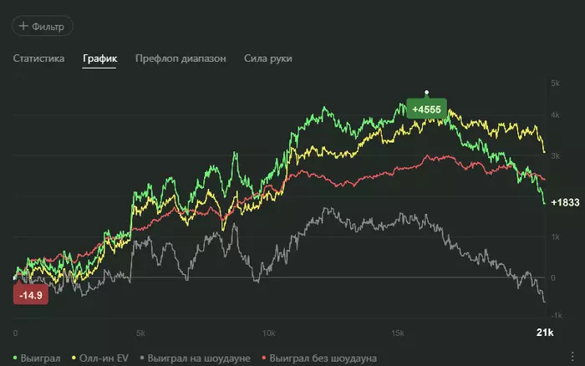Click the white start marker dot above -14.9
Screen dimensions: 585x366
tap(14, 277)
